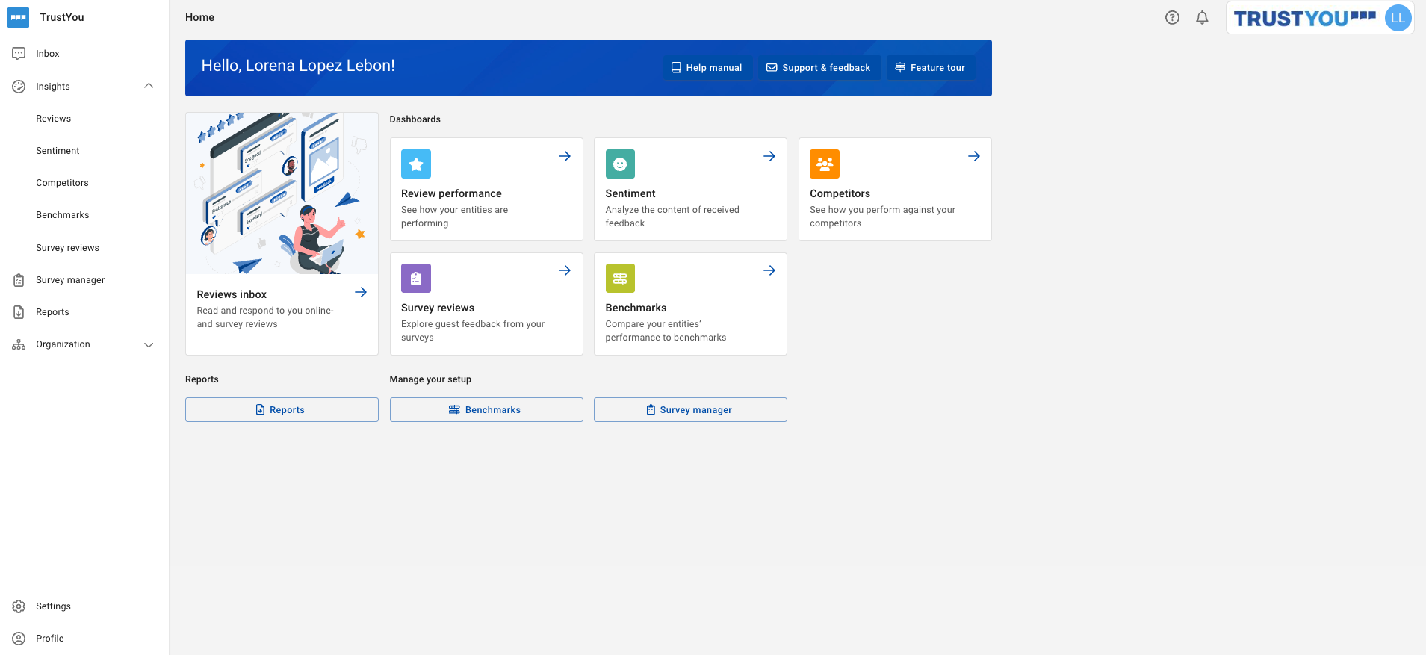The height and width of the screenshot is (655, 1426).
Task: Open the Sentiment dashboard card title
Action: [x=630, y=193]
